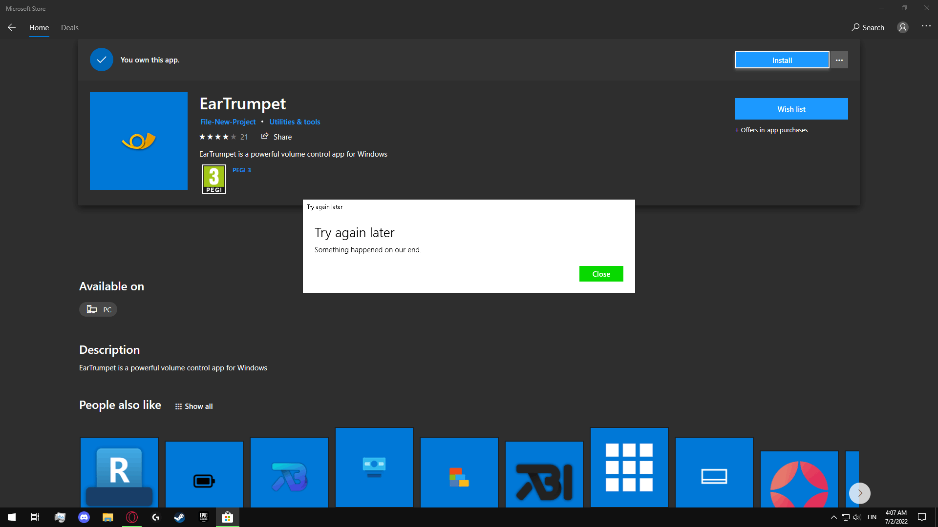938x527 pixels.
Task: Switch to the Deals tab
Action: (x=69, y=28)
